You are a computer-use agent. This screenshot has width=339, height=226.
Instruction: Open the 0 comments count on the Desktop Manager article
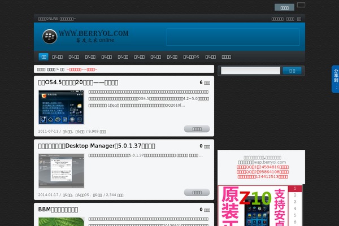point(205,146)
